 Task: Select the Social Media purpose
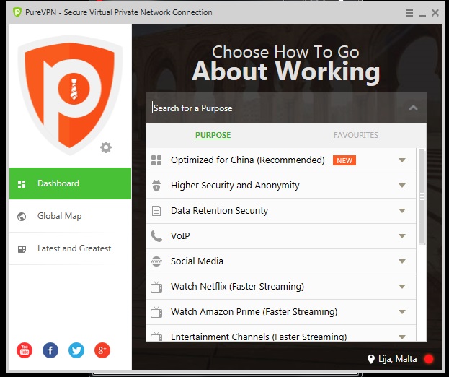pos(280,261)
